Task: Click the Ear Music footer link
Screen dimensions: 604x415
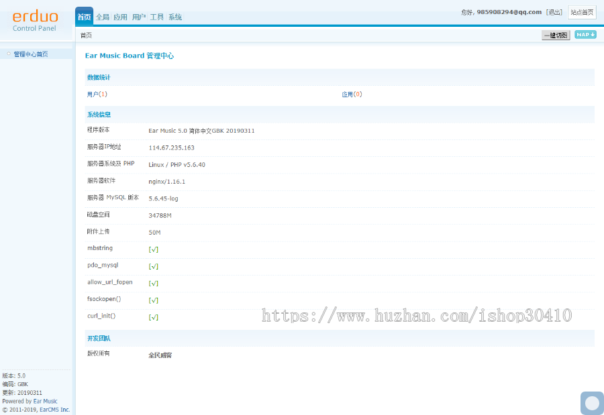Action: (45, 401)
